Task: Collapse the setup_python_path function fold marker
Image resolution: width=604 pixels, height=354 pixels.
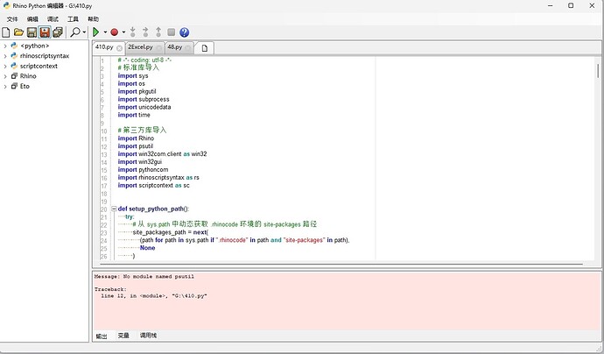Action: [114, 209]
